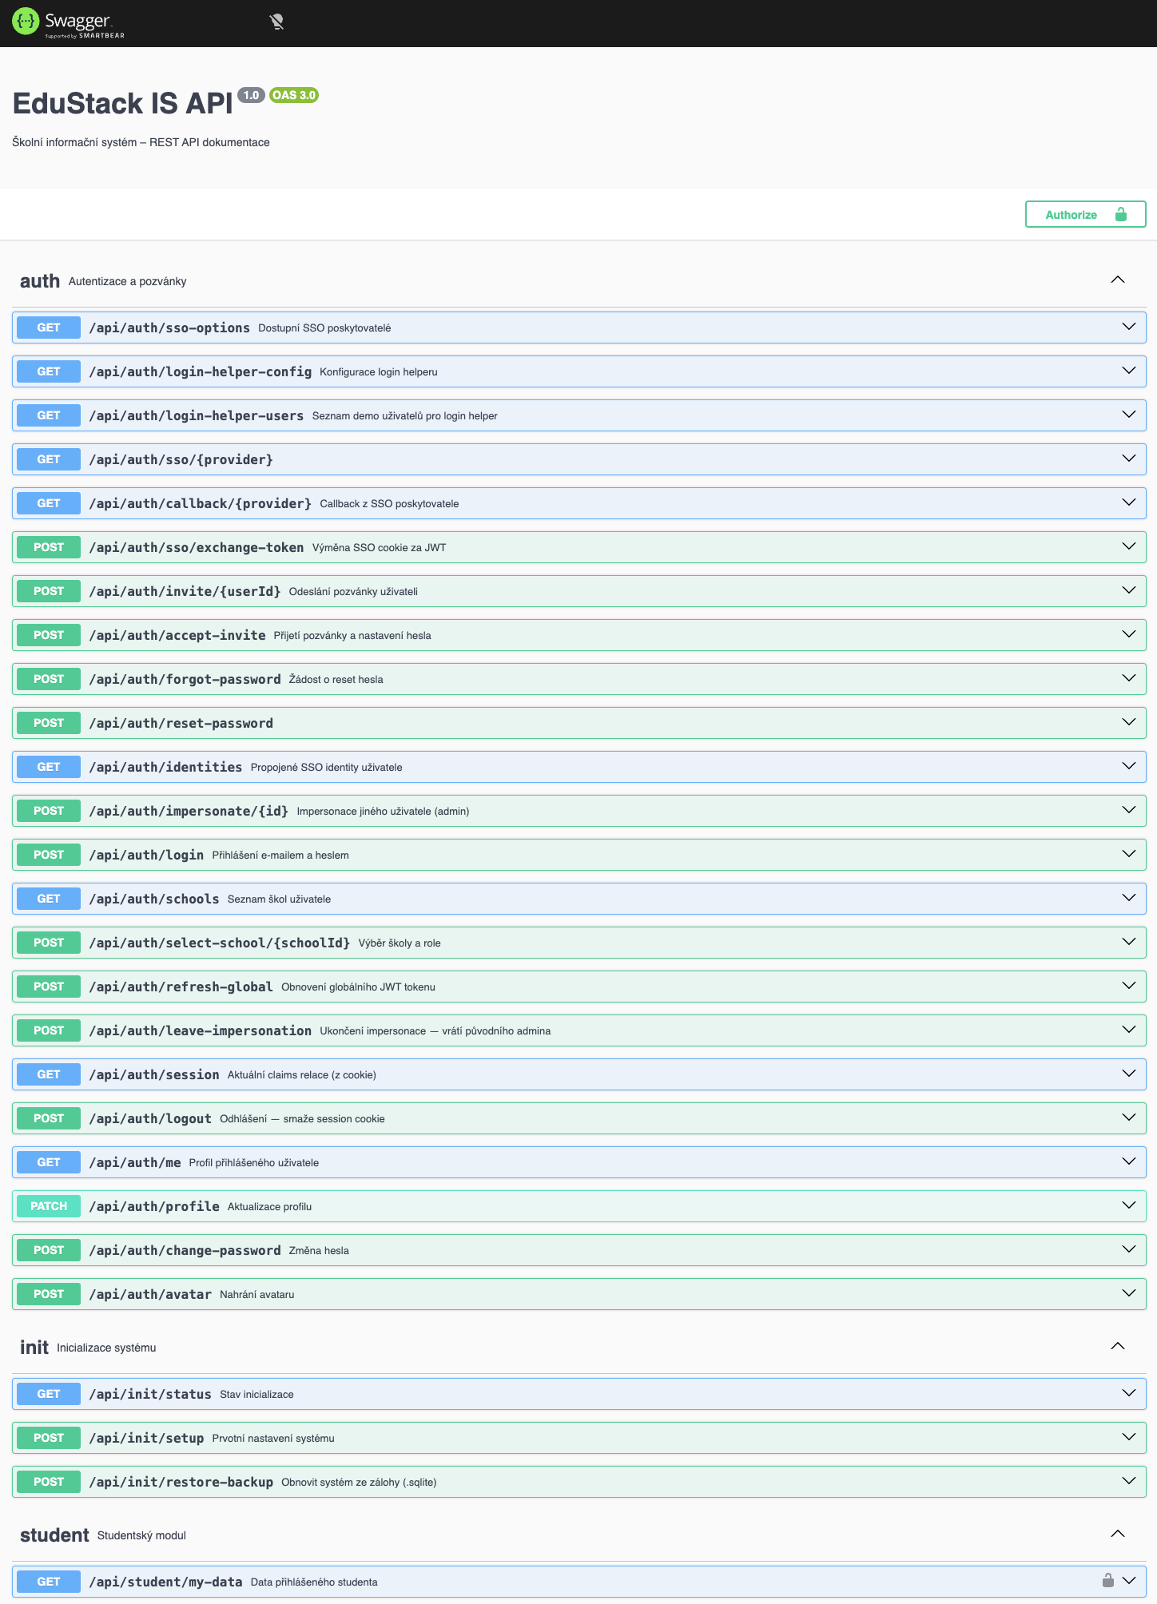
Task: Click the padlock on /api/student/my-data
Action: coord(1107,1581)
